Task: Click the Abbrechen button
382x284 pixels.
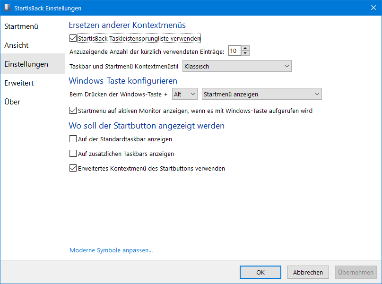Action: (308, 272)
